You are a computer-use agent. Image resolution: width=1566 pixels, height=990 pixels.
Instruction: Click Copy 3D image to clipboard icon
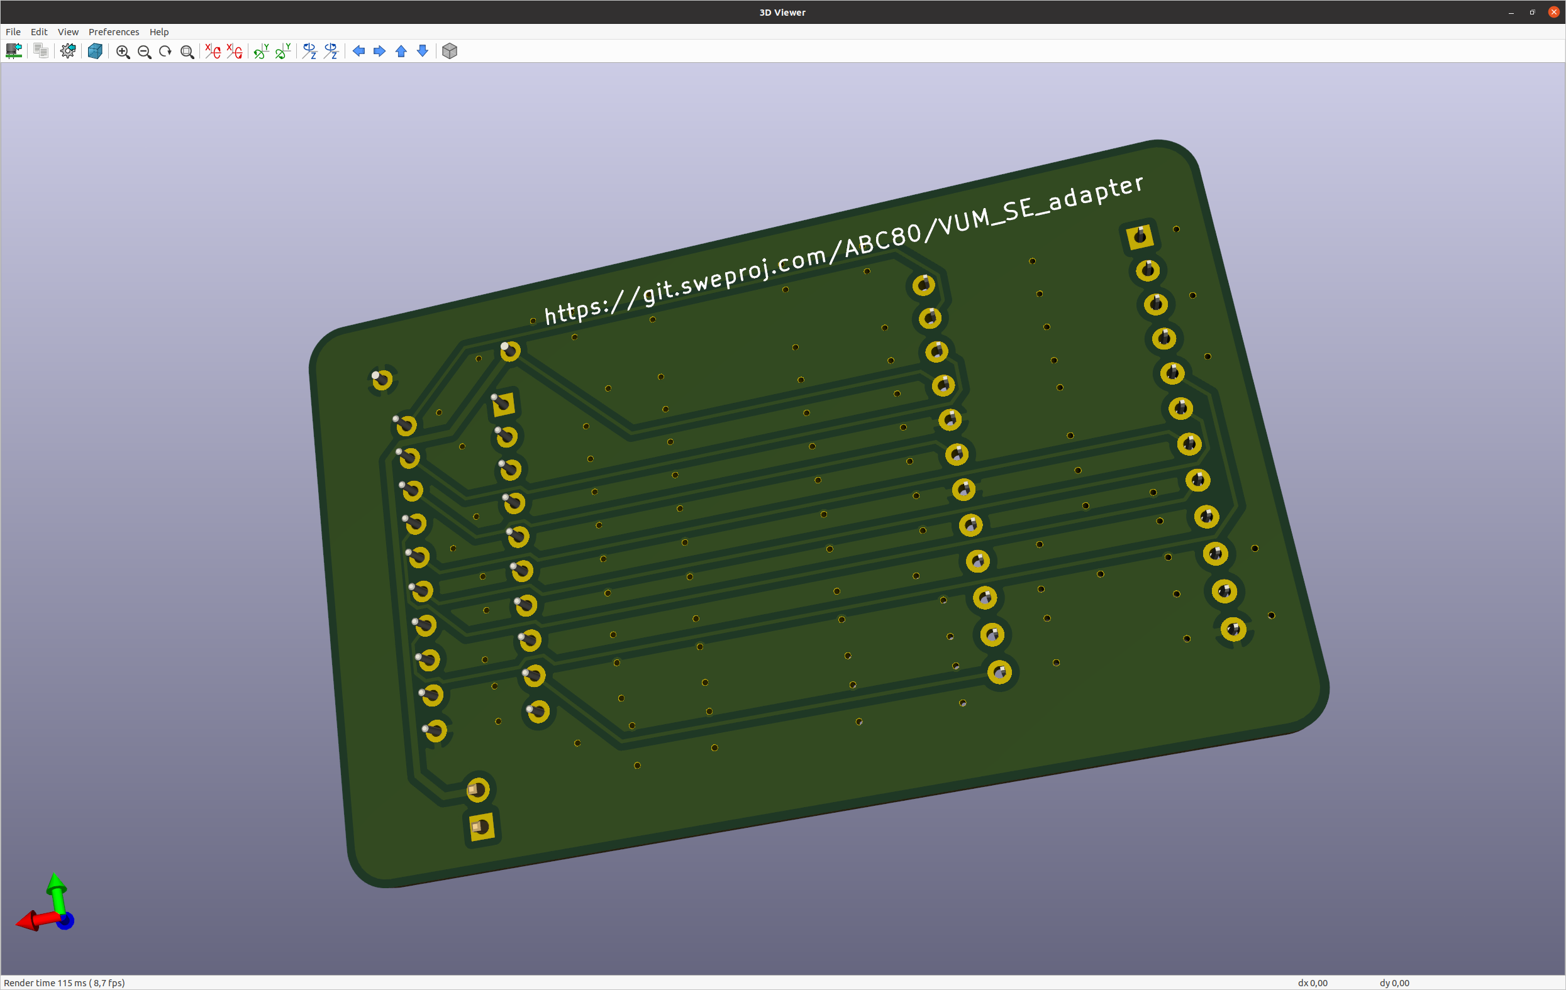(x=40, y=52)
